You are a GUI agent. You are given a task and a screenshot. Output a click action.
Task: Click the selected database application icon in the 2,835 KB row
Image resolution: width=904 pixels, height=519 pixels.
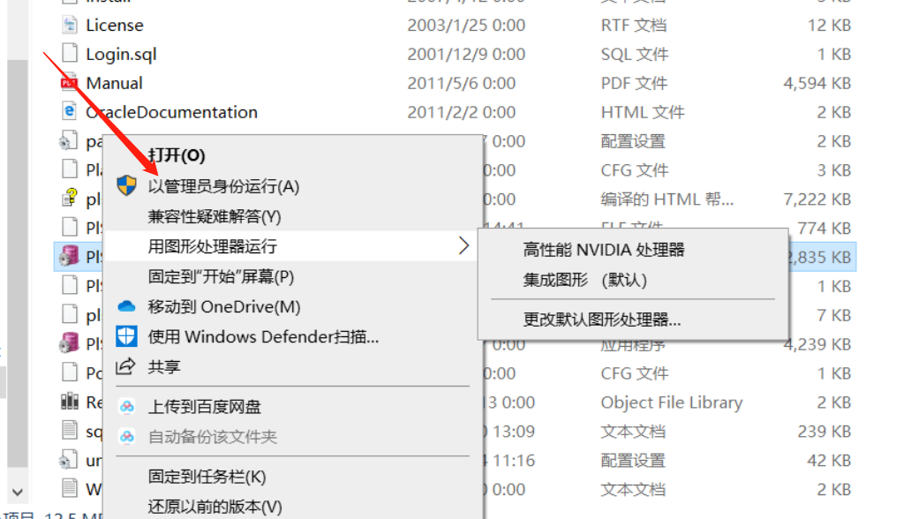(x=69, y=257)
